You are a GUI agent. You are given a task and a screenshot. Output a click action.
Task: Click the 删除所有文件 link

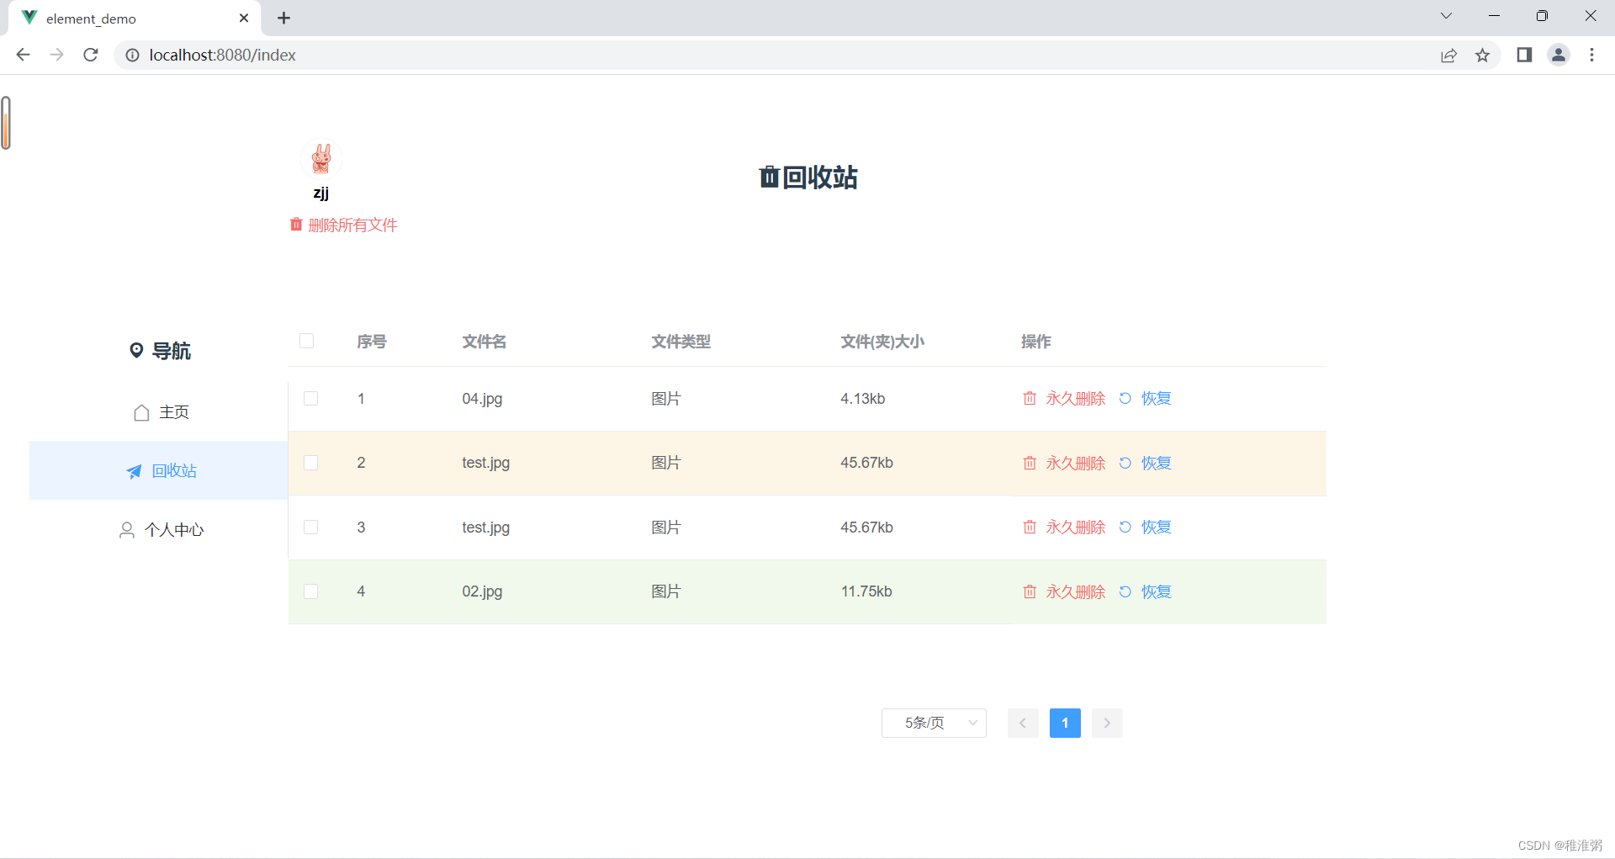pos(352,225)
